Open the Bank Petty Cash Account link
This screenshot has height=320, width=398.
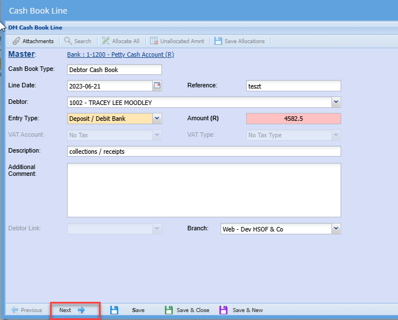click(121, 54)
